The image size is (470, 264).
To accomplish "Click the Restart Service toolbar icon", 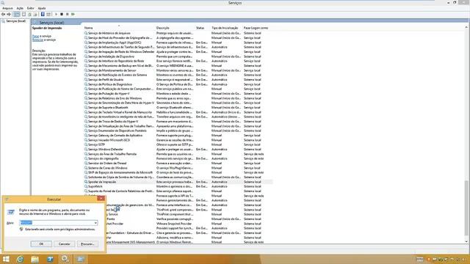I will click(73, 14).
